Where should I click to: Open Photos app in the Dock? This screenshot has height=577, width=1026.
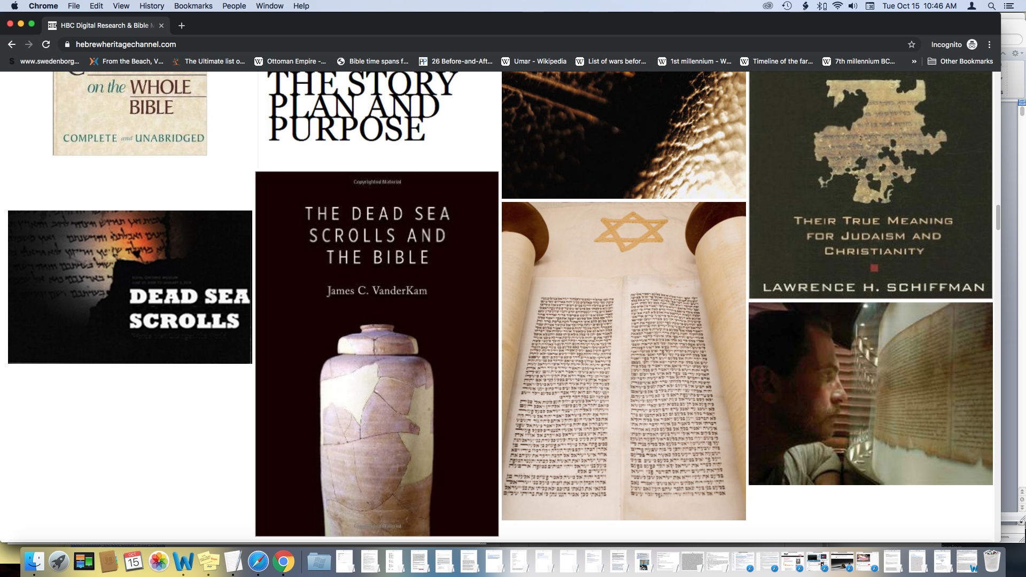tap(159, 562)
